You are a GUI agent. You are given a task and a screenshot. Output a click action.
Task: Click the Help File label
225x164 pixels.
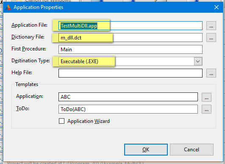[22, 72]
